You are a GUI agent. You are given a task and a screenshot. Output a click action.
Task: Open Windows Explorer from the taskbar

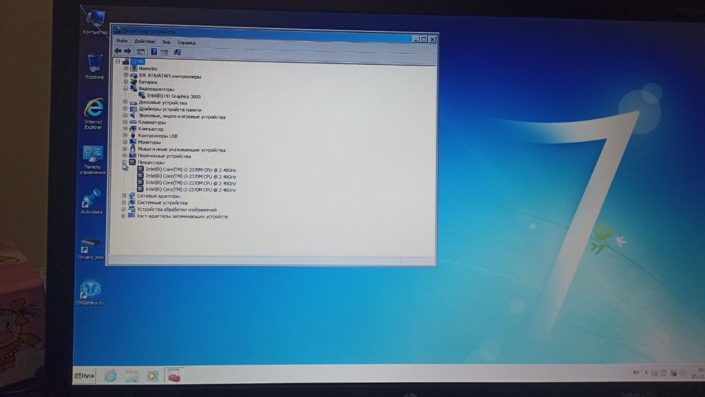131,376
